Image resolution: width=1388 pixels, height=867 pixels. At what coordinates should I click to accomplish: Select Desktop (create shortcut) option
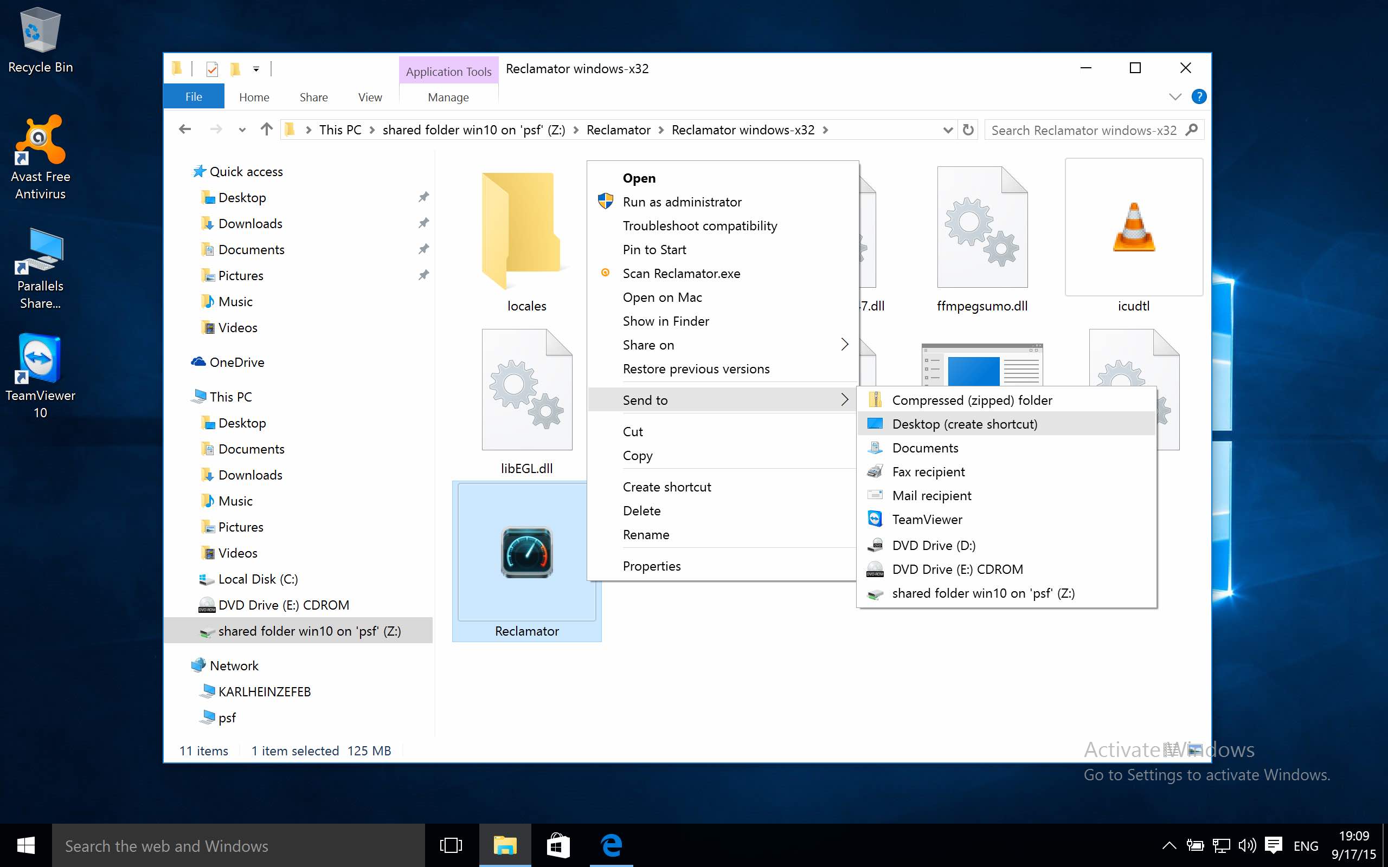(1006, 424)
